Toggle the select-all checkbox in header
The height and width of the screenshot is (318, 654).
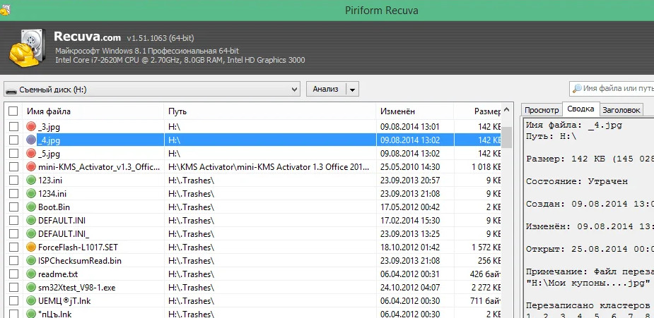pos(13,111)
